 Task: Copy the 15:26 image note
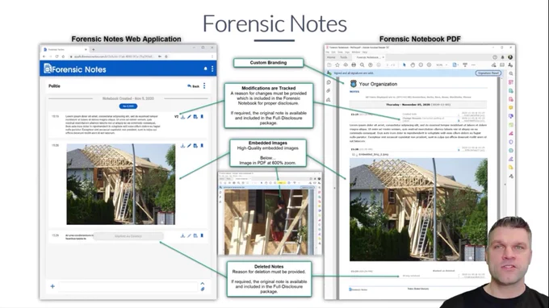coord(195,146)
